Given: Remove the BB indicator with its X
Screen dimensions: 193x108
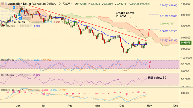Looking at the screenshot, I should click(32, 11).
